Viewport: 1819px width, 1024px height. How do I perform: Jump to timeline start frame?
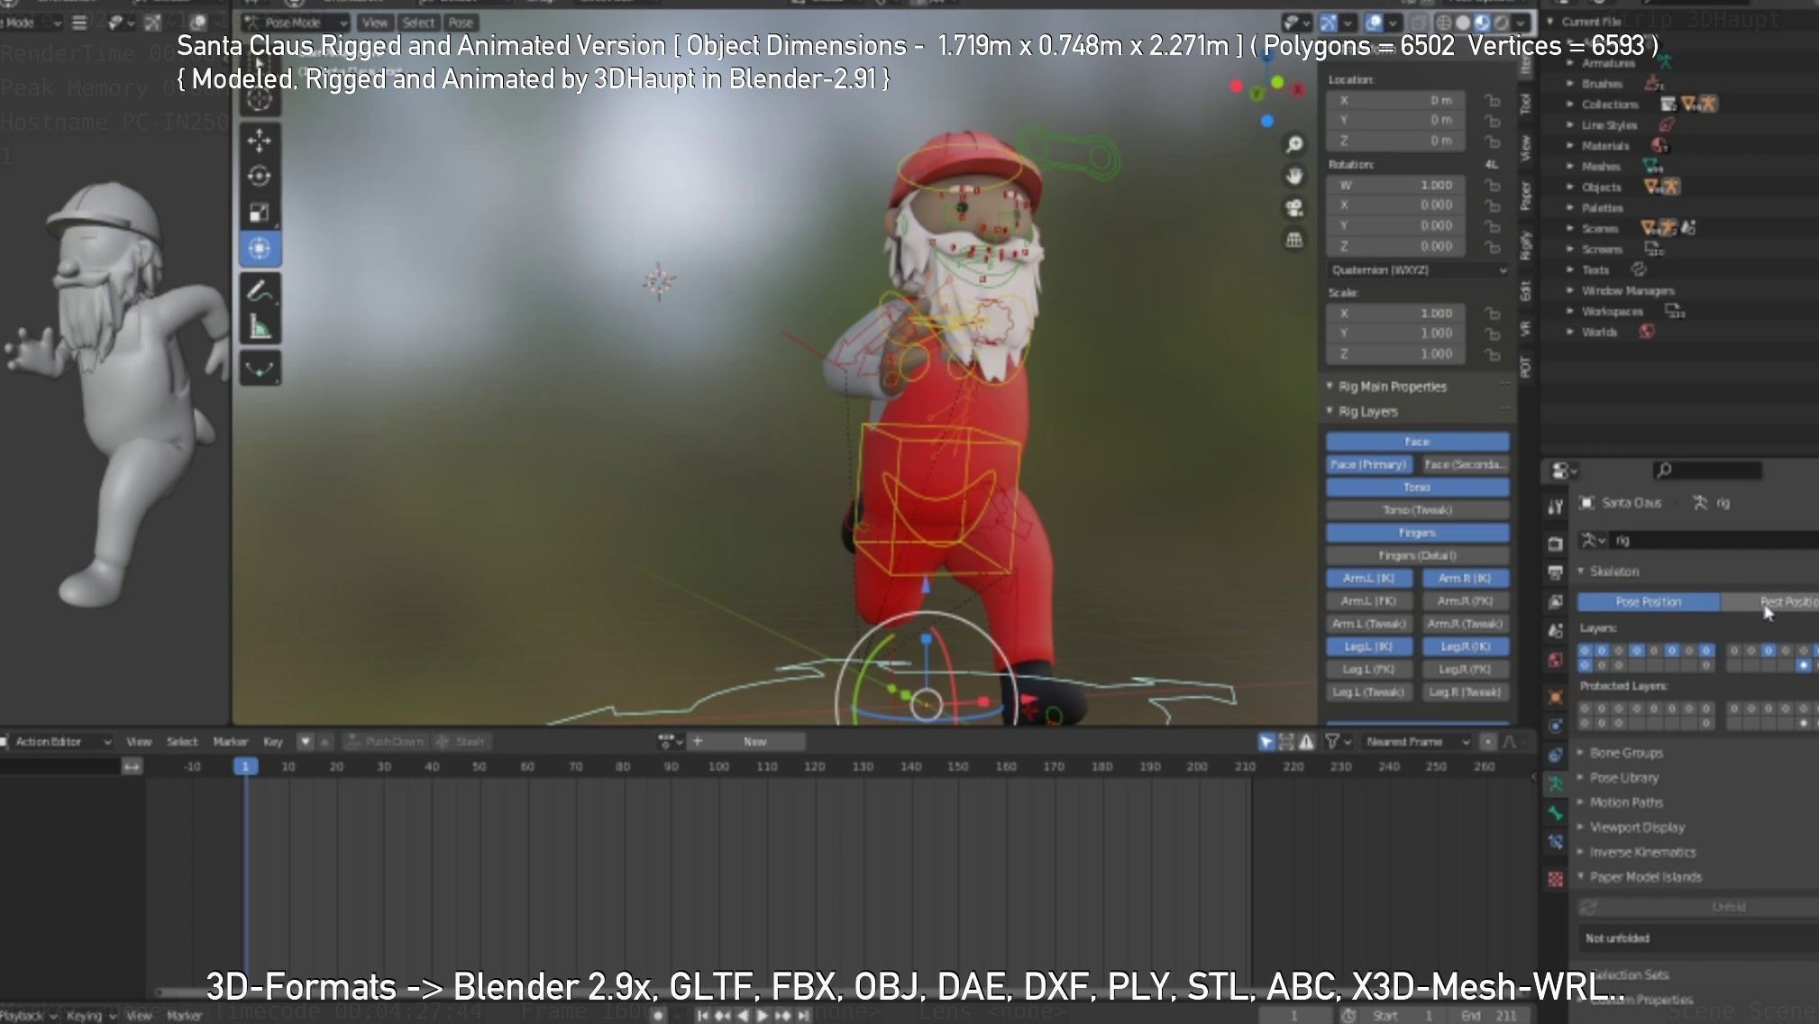coord(703,1016)
